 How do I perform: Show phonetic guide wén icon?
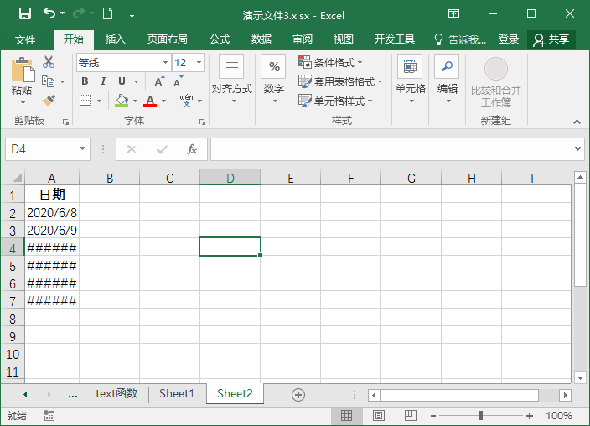(187, 101)
